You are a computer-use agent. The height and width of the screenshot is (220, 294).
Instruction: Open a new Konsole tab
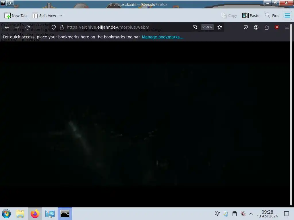16,15
